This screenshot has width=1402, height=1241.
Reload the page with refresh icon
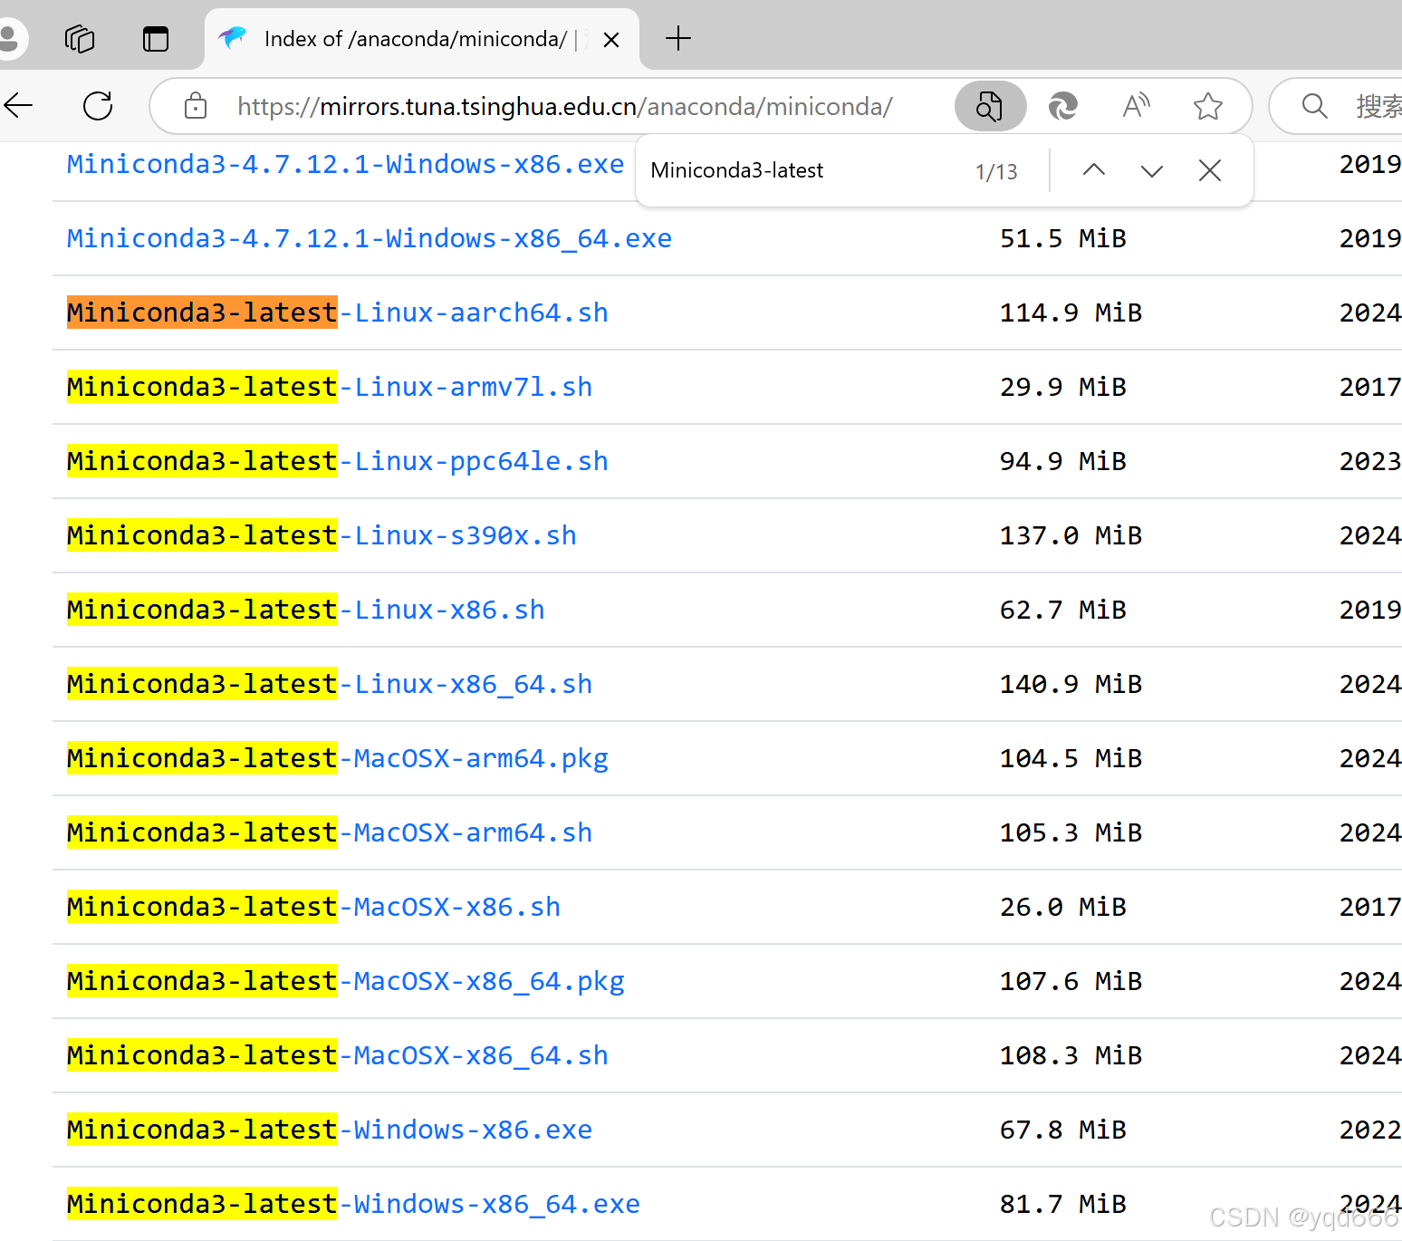[x=98, y=106]
